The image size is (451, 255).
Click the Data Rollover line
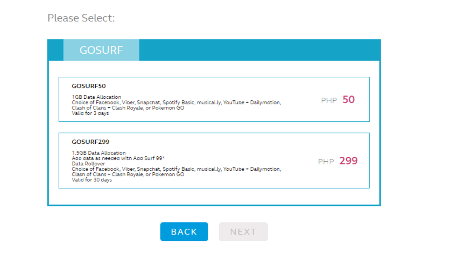88,164
